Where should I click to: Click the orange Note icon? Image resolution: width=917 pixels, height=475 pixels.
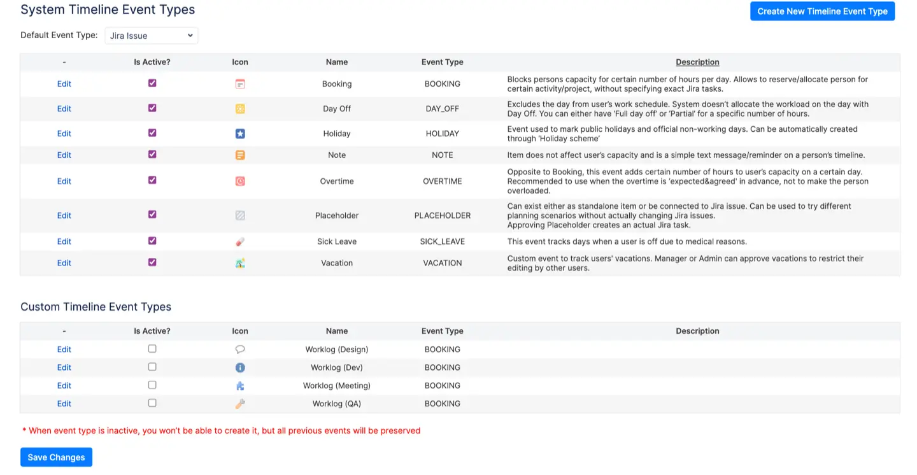click(240, 155)
